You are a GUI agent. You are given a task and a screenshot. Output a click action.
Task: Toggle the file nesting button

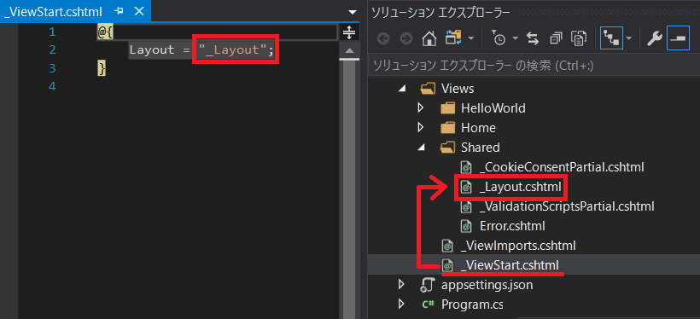pyautogui.click(x=610, y=38)
